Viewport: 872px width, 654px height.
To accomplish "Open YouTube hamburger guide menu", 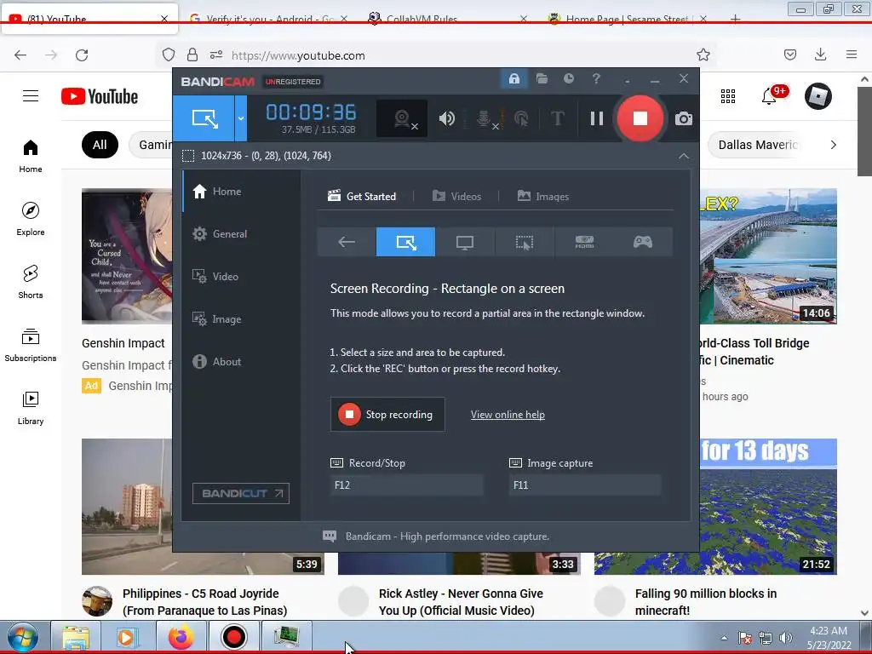I will 31,96.
